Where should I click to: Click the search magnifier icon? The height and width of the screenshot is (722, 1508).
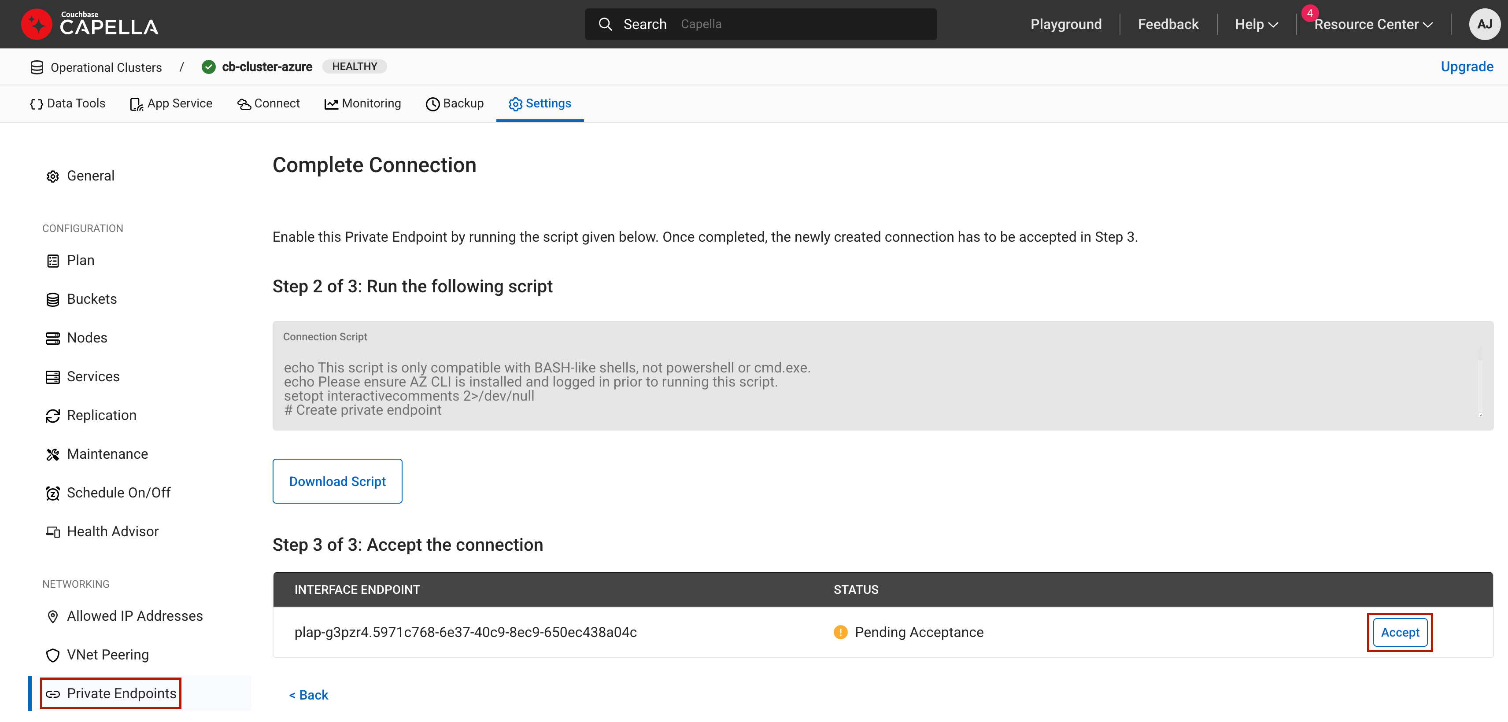[x=605, y=24]
